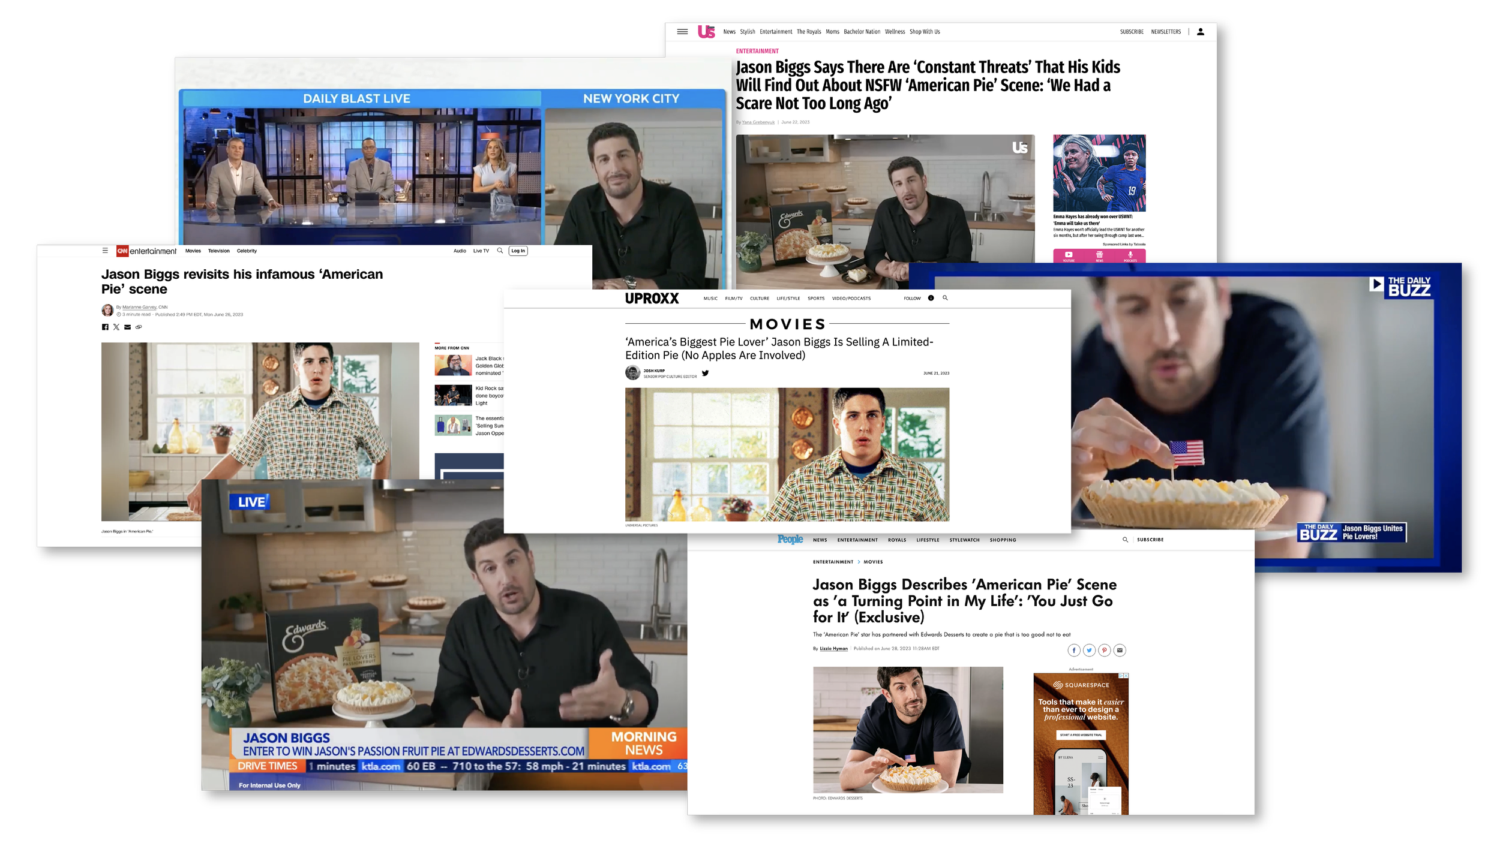Open STYLEWATCH in People navigation
This screenshot has height=843, width=1500.
point(964,540)
